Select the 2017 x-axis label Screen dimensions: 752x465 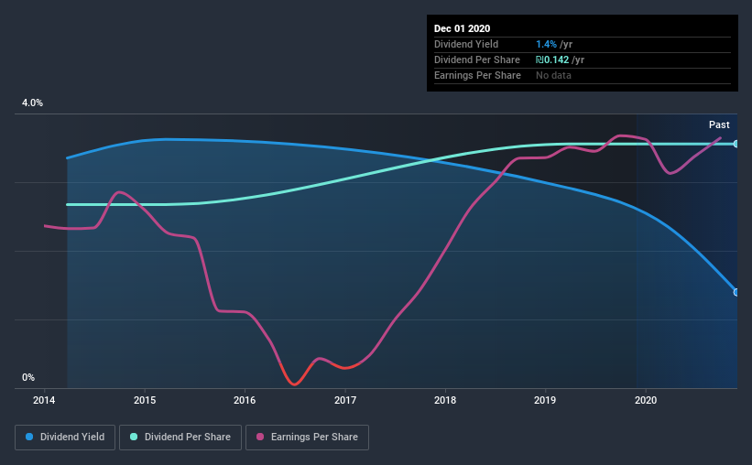point(344,400)
